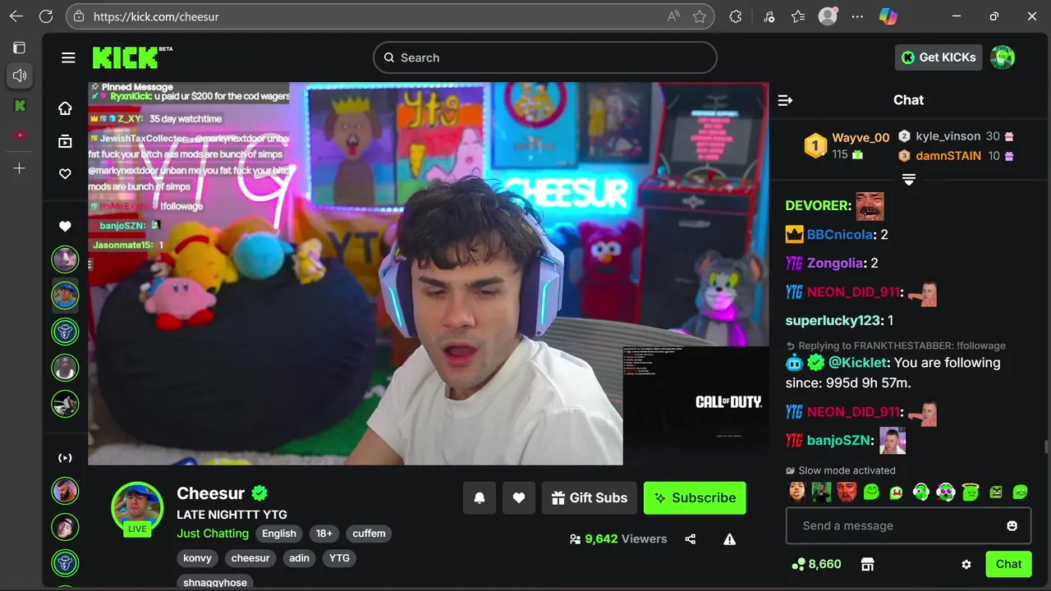Open Just Chatting category link

pos(213,534)
